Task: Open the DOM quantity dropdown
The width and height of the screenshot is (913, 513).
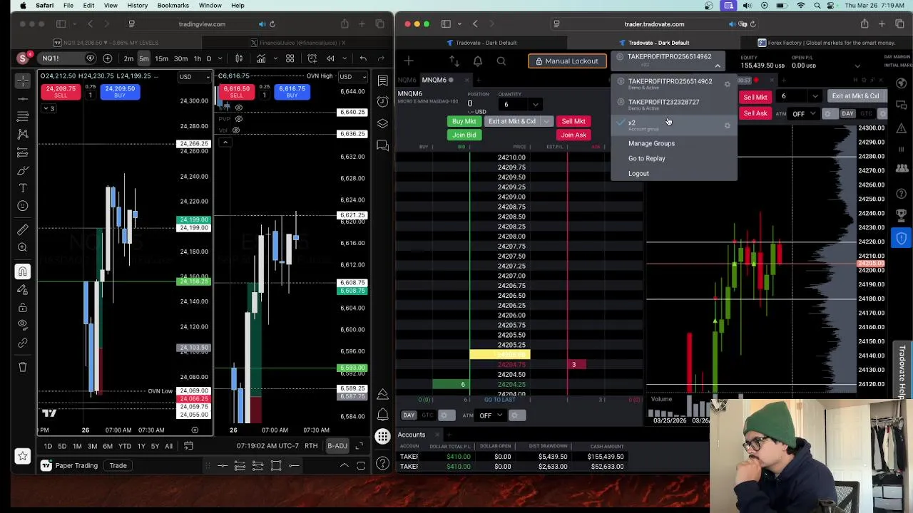Action: (536, 105)
